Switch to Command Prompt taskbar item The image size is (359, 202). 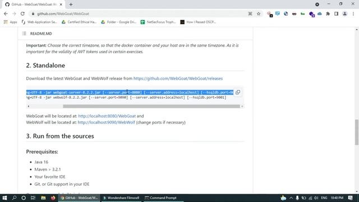click(x=163, y=198)
